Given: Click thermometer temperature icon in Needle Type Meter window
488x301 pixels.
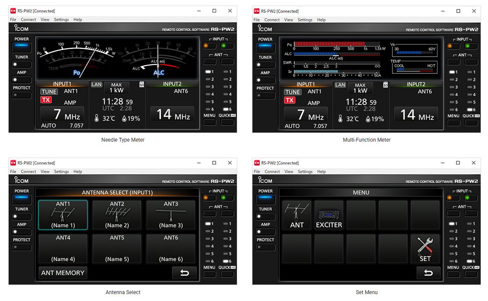Looking at the screenshot, I should [x=97, y=118].
